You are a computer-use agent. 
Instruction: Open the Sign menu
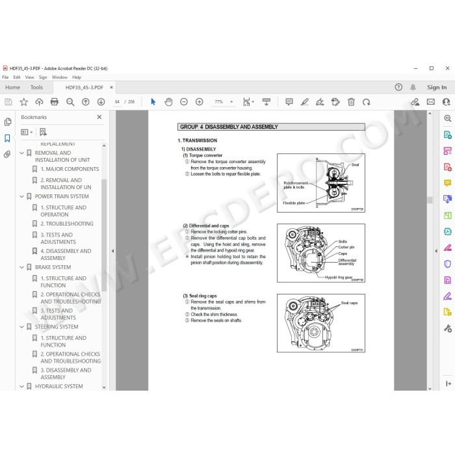pyautogui.click(x=43, y=77)
